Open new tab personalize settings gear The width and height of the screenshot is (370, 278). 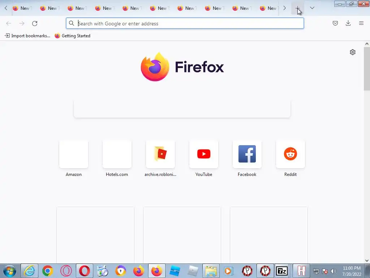pos(353,52)
